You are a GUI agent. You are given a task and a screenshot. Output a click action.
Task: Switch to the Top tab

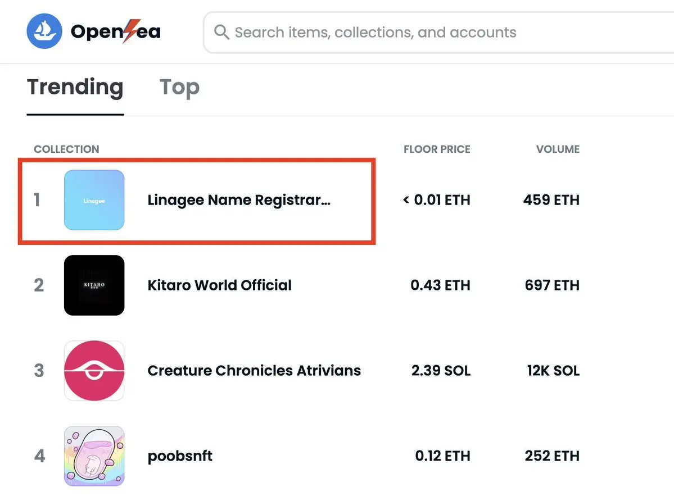(x=180, y=87)
